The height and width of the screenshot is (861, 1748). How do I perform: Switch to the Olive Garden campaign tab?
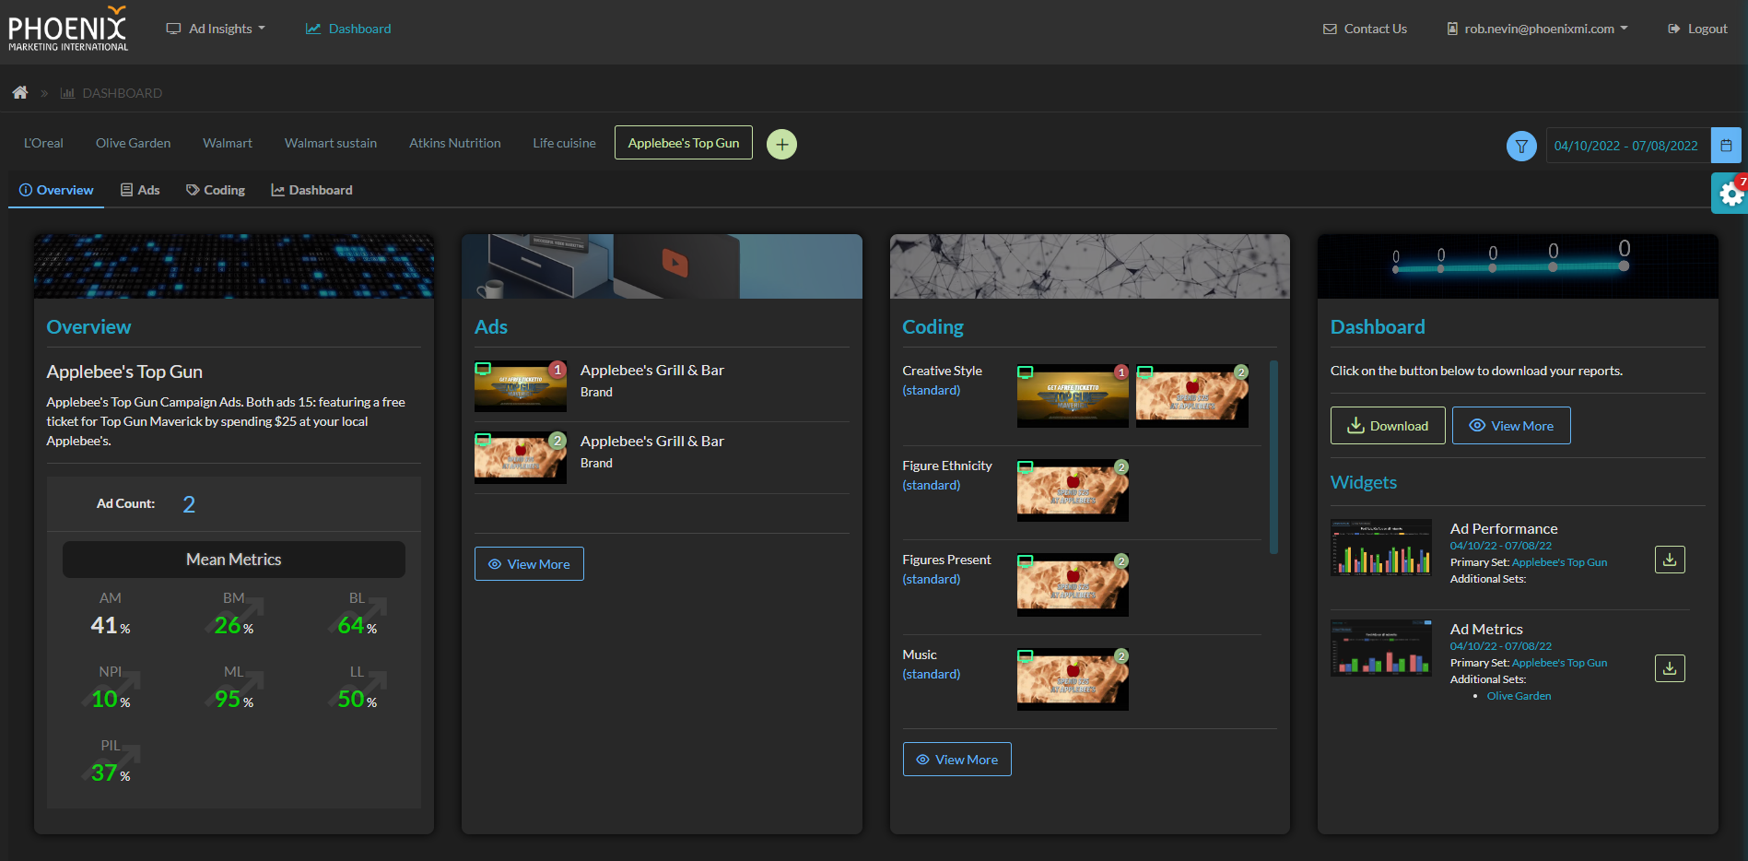133,143
